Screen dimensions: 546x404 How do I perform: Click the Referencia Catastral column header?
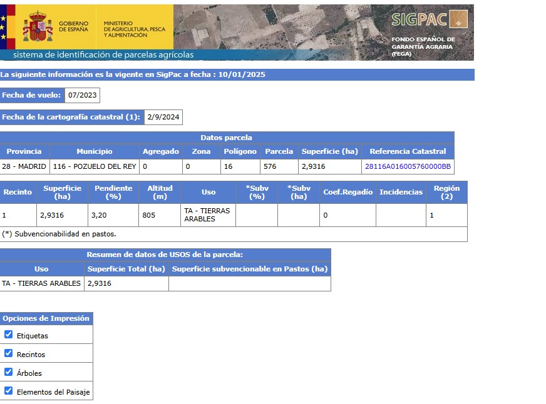tap(408, 151)
